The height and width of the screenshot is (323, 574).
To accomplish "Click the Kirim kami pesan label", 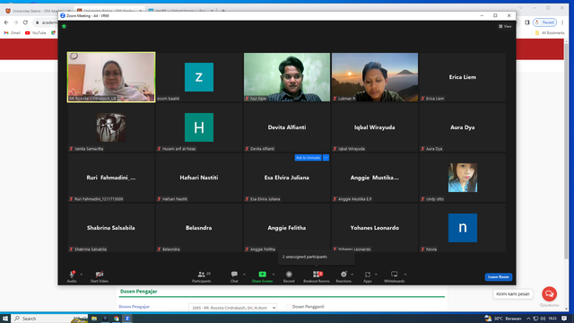I will pos(513,294).
